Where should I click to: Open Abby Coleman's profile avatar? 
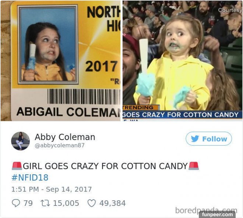(x=20, y=141)
